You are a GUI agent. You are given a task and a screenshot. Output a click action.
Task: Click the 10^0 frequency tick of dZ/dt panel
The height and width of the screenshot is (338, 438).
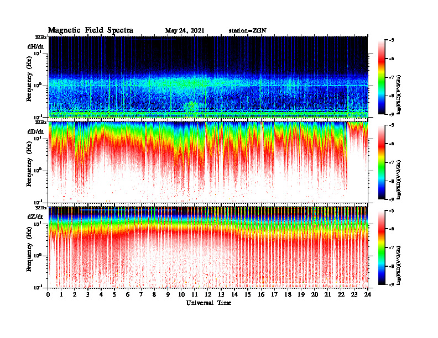coord(37,256)
